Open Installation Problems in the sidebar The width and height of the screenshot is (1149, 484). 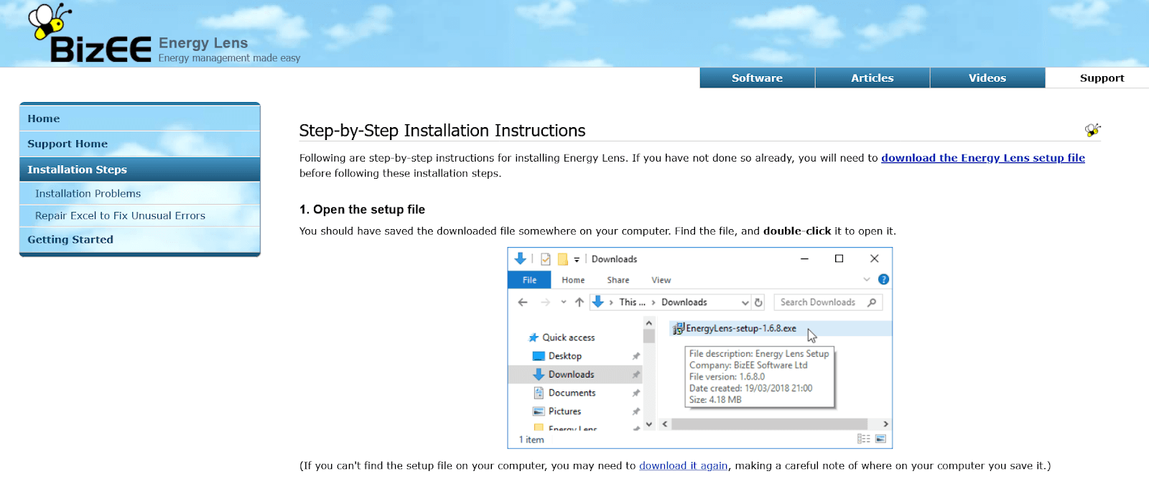click(88, 193)
